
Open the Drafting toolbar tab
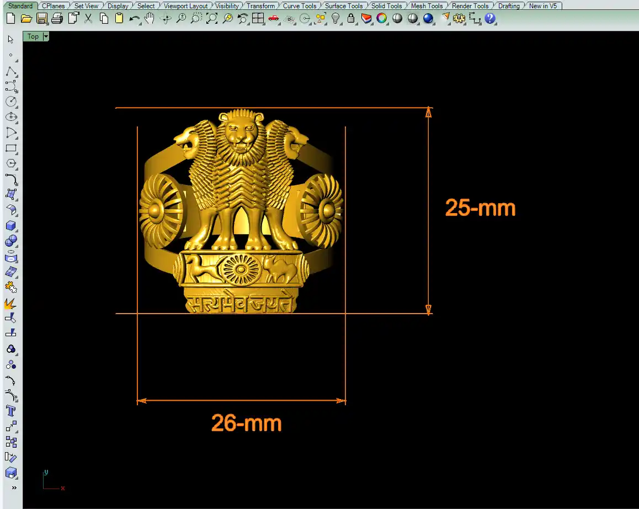click(508, 6)
